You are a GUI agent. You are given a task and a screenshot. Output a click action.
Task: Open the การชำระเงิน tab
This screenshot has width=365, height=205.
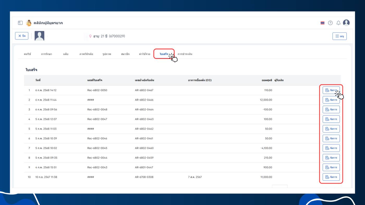pos(185,54)
